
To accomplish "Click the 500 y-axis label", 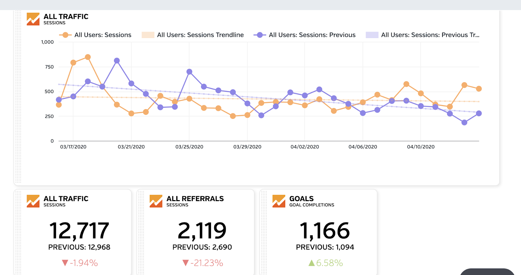I will click(x=49, y=91).
